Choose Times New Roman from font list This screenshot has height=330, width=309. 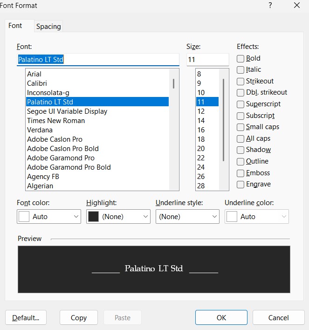coord(56,121)
